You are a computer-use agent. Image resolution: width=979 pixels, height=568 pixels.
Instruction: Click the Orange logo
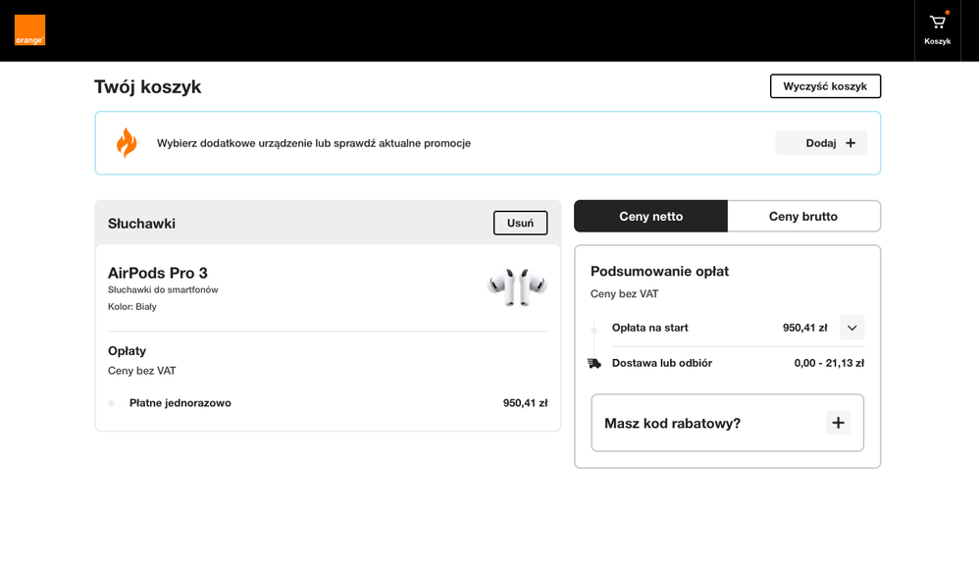point(30,30)
